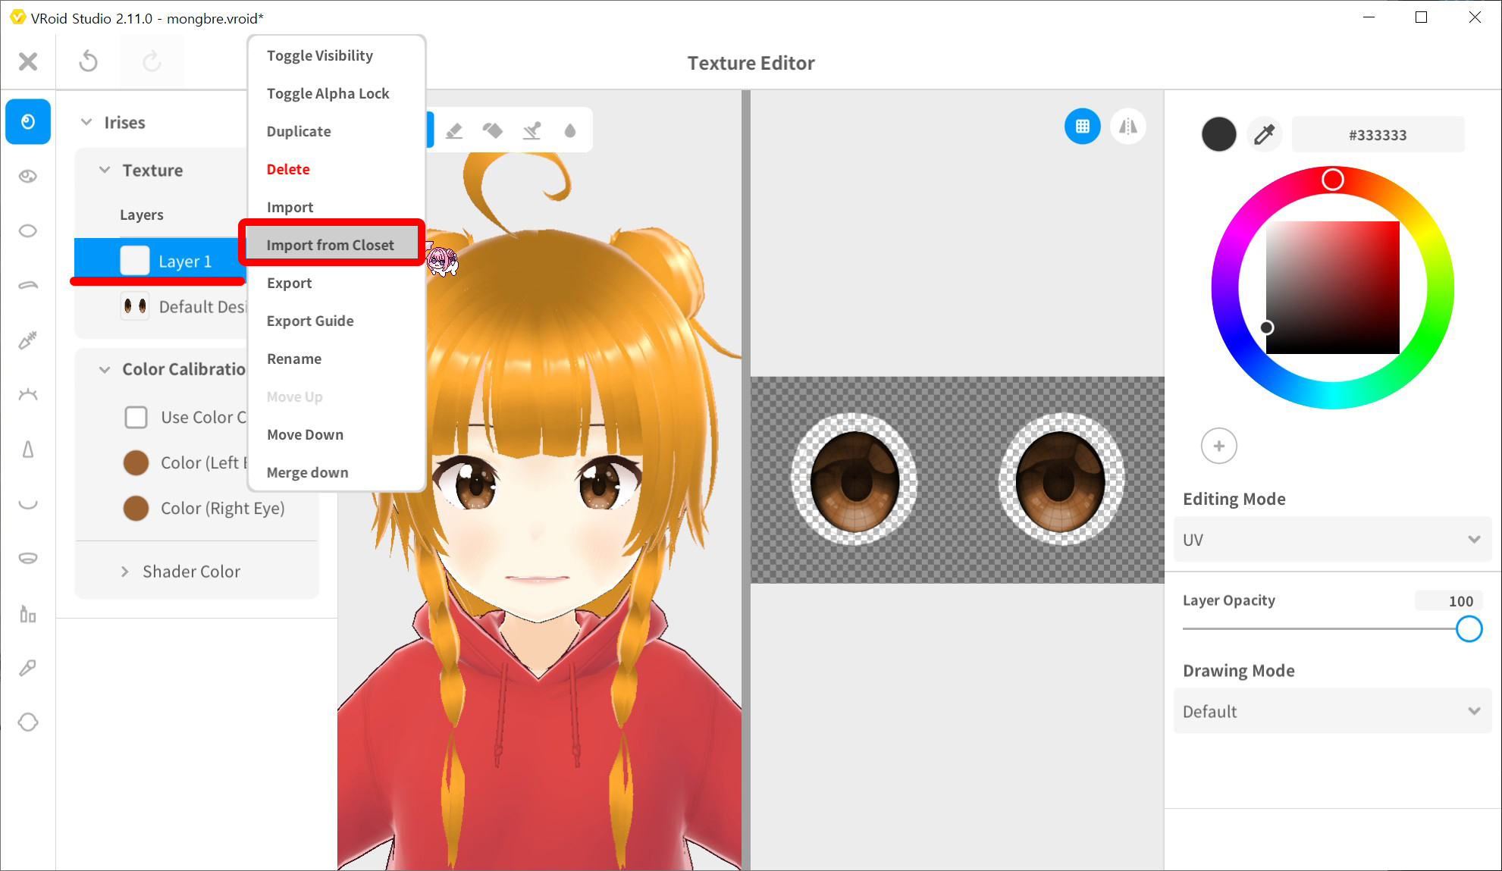Click Export Guide menu option
The image size is (1502, 871).
310,321
